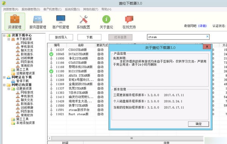
Task: Click download arrow icon for 11621 Rust steam版
Action: point(51,114)
